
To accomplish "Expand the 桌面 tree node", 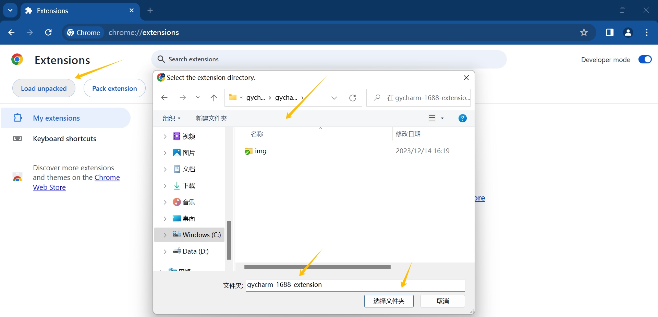I will [165, 219].
